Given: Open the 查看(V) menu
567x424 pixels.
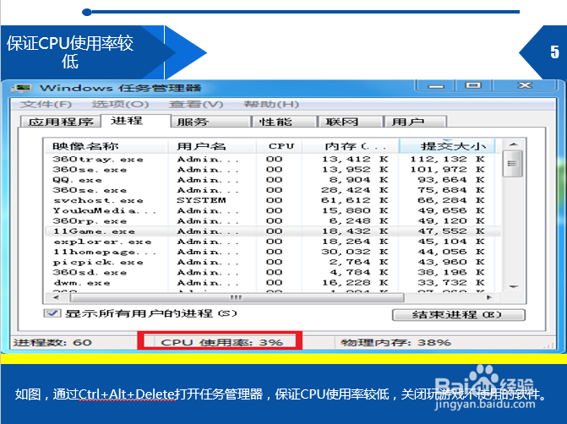Looking at the screenshot, I should point(196,105).
